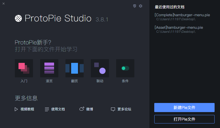Viewport: 220px width, 128px height.
Task: Click the 最近使用过的文档 heading
Action: (170, 7)
